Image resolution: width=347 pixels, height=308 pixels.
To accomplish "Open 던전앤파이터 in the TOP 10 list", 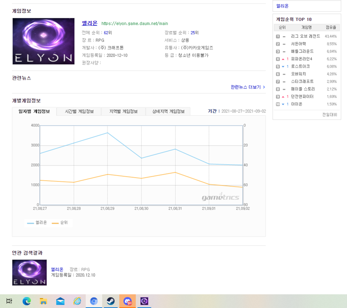I will click(x=302, y=97).
